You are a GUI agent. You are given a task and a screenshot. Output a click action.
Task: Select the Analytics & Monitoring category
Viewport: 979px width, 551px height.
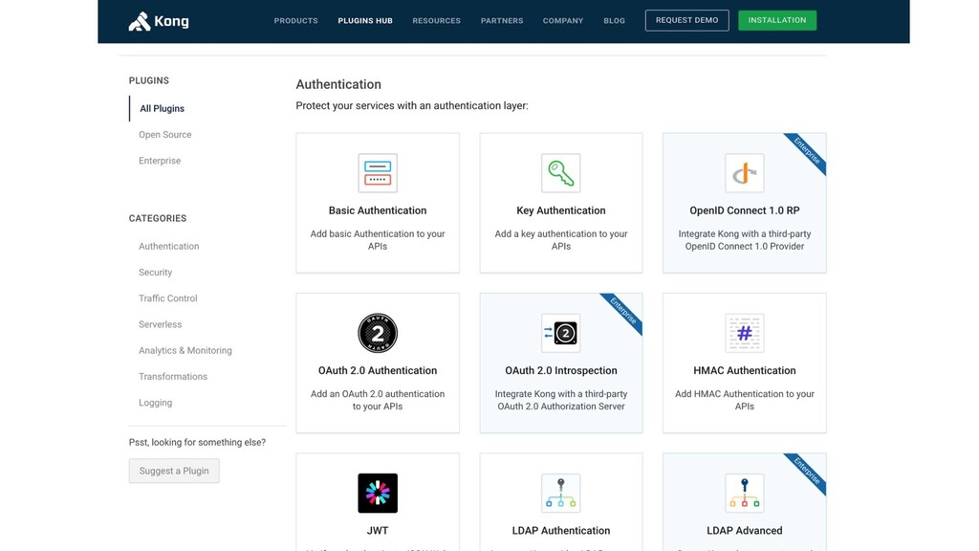click(185, 350)
